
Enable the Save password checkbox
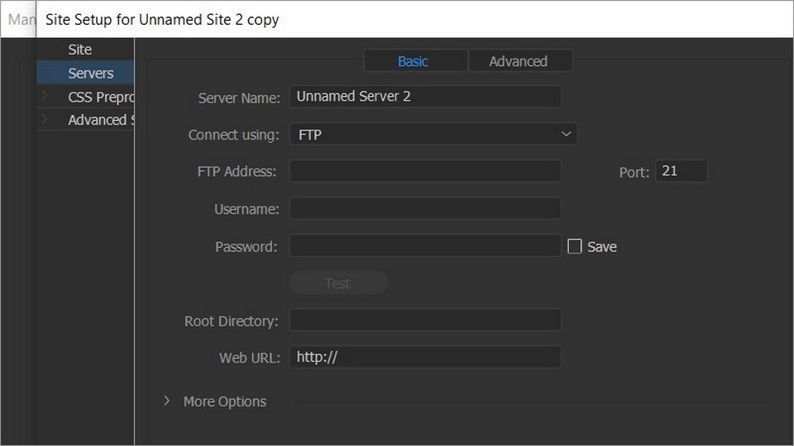click(575, 246)
